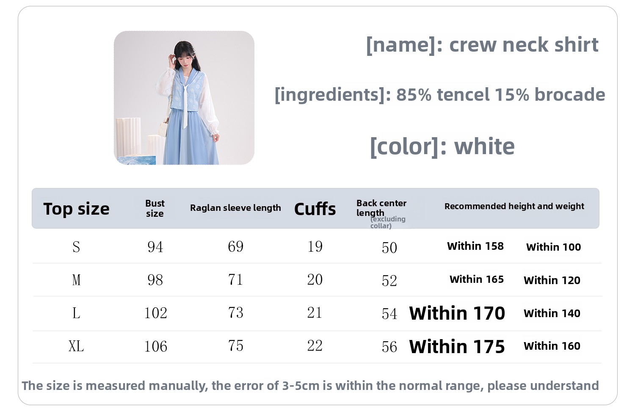The width and height of the screenshot is (635, 420).
Task: Click the Within 175 height cell
Action: tap(457, 346)
